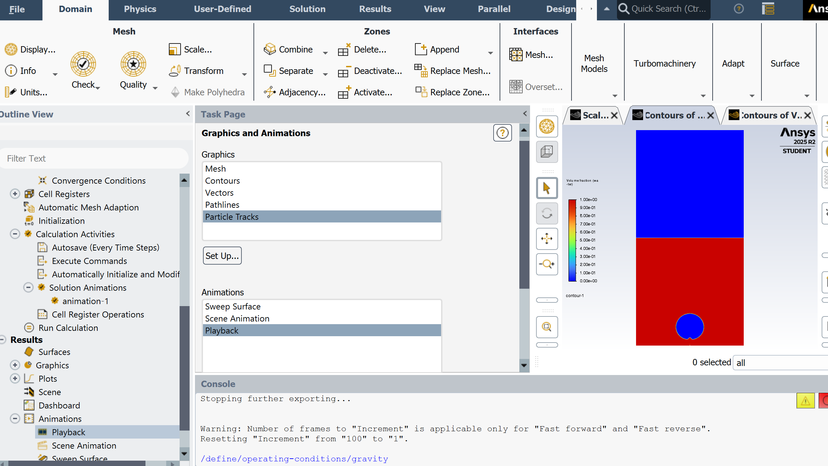Click the mesh Check icon
Image resolution: width=828 pixels, height=466 pixels.
(x=83, y=64)
